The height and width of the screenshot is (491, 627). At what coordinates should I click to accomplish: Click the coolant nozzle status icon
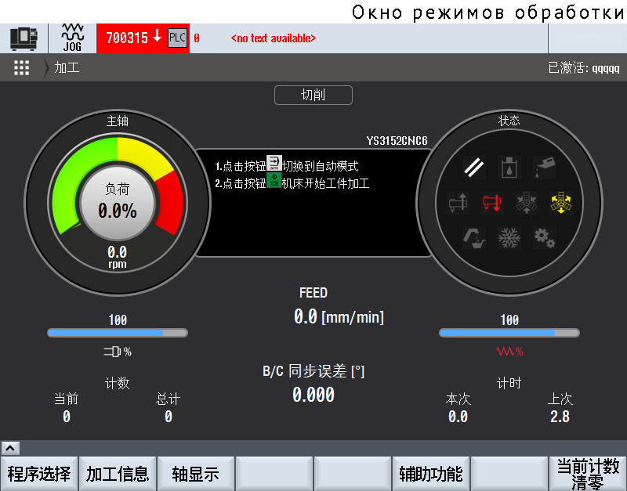474,238
